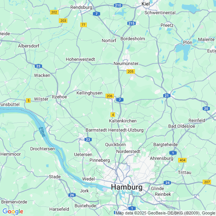The height and width of the screenshot is (216, 216).
Task: Click the road 206 yellow shield
Action: [110, 96]
